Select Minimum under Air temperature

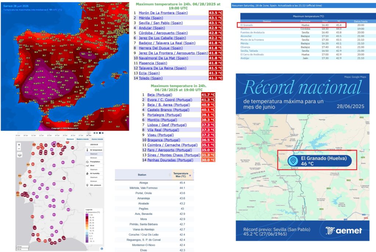tap(94, 157)
